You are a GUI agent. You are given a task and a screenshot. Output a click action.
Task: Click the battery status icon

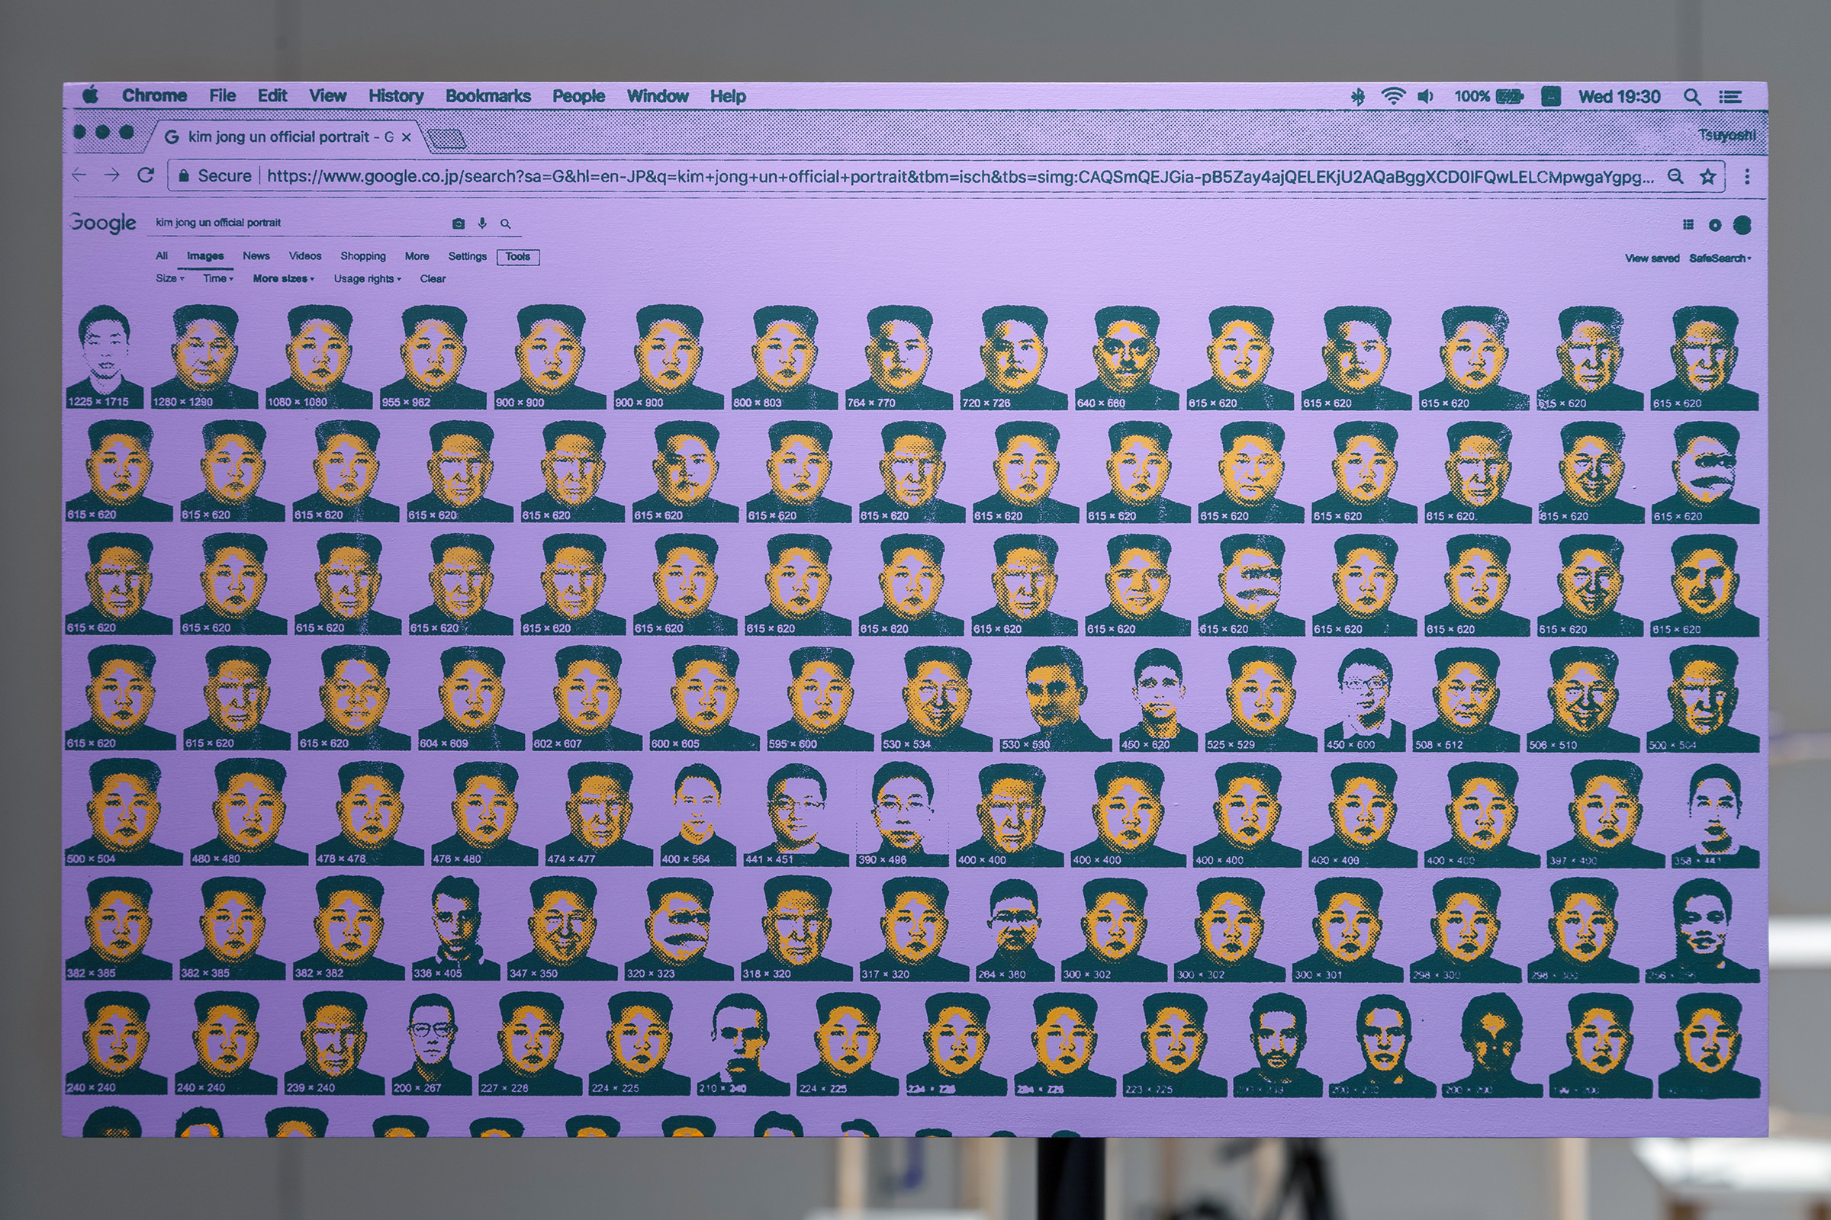[x=1509, y=97]
